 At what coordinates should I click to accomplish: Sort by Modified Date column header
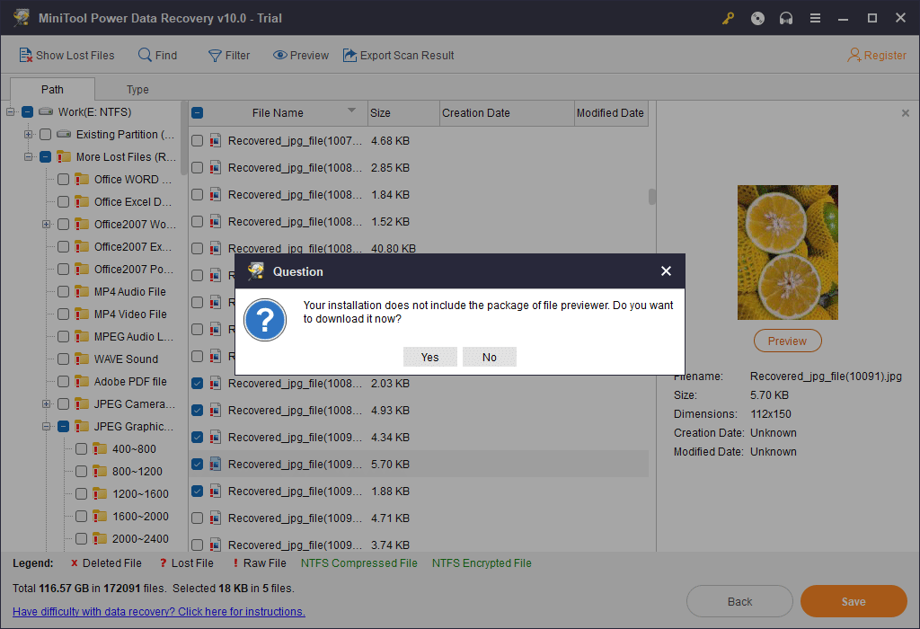611,112
